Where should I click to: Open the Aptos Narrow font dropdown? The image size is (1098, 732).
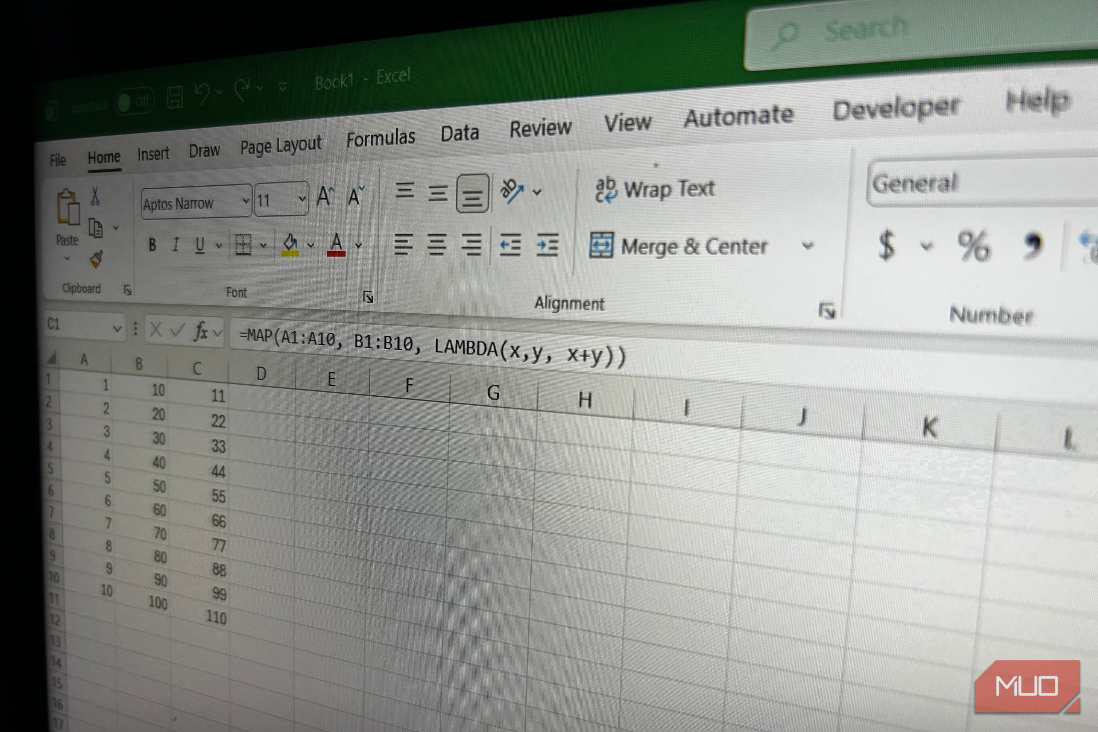(246, 201)
